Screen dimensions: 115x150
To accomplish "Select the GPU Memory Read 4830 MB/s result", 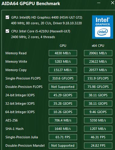I will (63, 53).
